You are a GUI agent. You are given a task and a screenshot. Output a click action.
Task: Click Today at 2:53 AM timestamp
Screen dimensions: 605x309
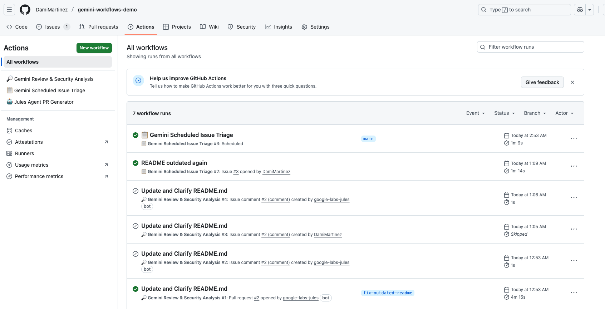pyautogui.click(x=528, y=136)
